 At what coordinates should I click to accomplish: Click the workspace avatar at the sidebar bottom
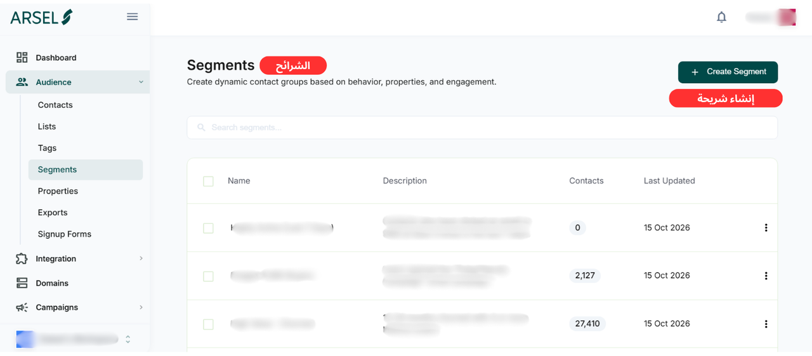pos(25,340)
